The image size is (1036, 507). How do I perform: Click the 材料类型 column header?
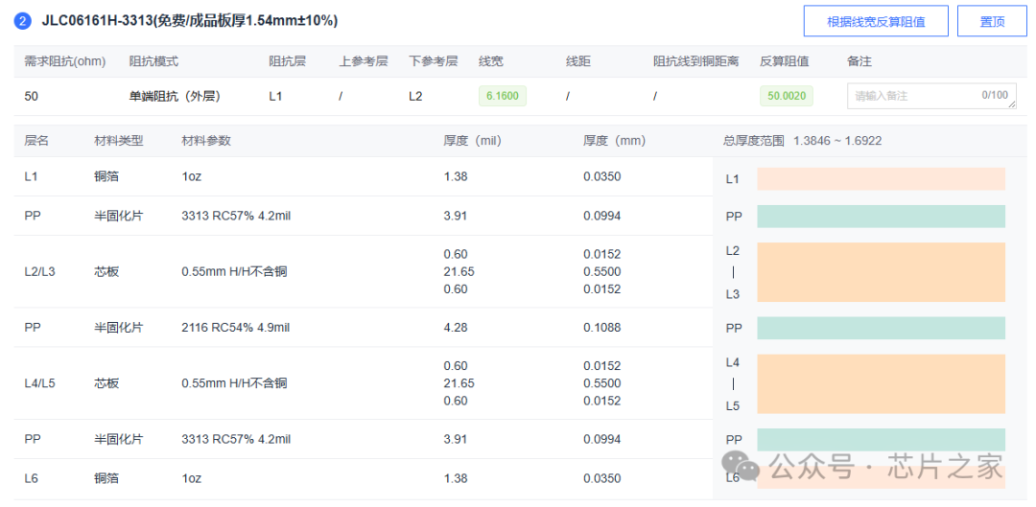(119, 141)
